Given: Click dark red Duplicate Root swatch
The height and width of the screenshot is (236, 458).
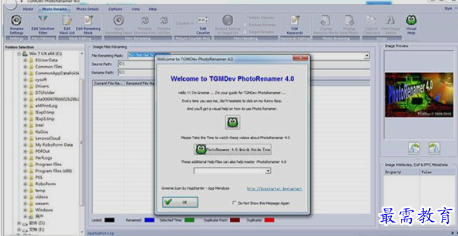Looking at the screenshot, I should (235, 220).
